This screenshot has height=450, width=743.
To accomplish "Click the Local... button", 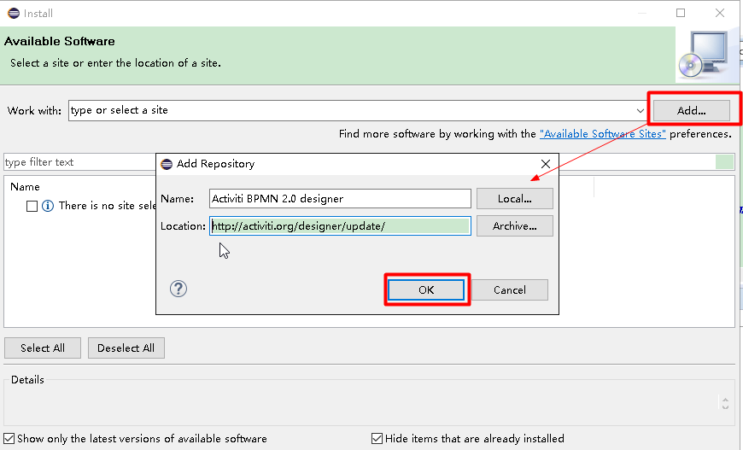I will pos(515,198).
